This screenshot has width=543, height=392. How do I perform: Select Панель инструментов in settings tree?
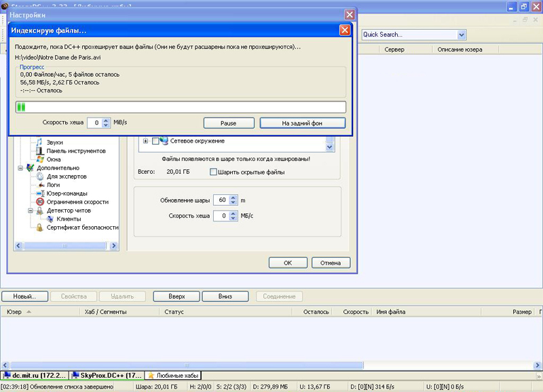coord(76,151)
